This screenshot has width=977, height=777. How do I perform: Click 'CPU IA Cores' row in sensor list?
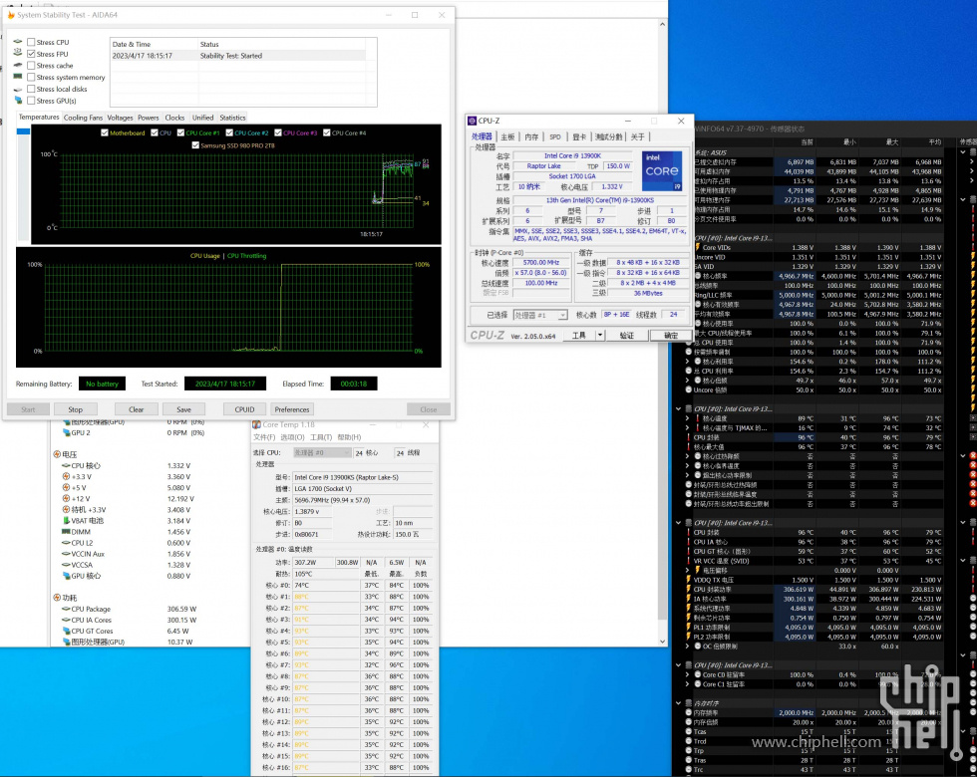(129, 620)
